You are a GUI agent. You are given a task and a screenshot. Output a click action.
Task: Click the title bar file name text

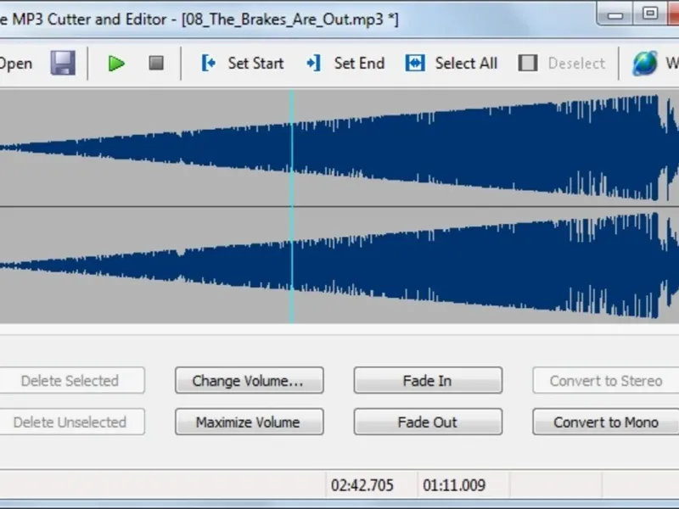[289, 20]
